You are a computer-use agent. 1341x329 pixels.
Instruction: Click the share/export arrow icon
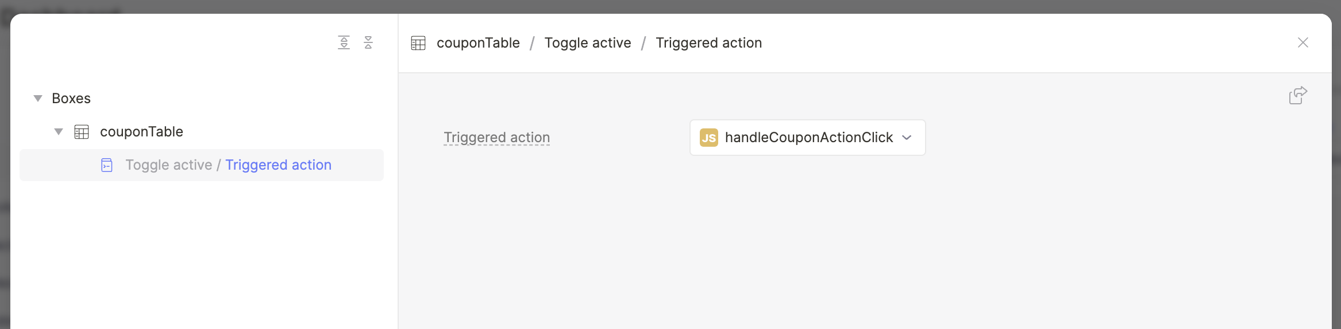[x=1298, y=95]
